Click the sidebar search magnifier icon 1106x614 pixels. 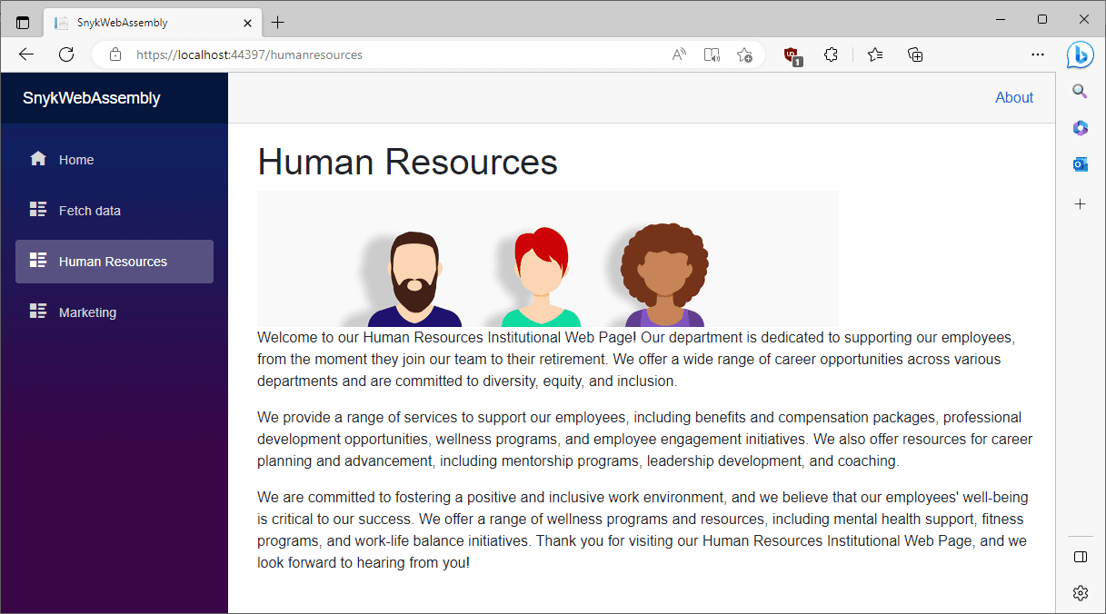pyautogui.click(x=1080, y=91)
